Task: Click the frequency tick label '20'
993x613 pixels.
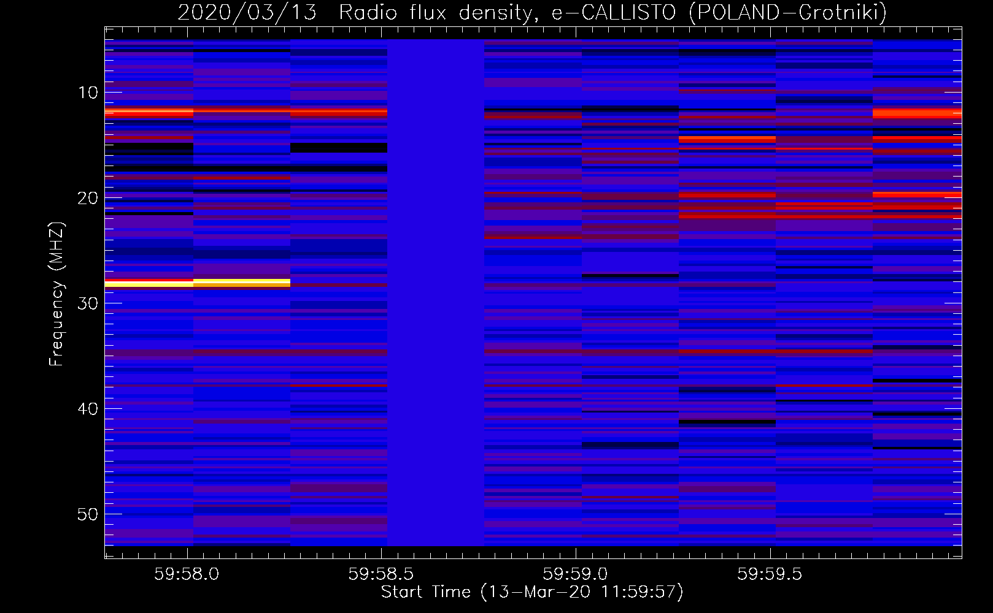Action: point(88,198)
